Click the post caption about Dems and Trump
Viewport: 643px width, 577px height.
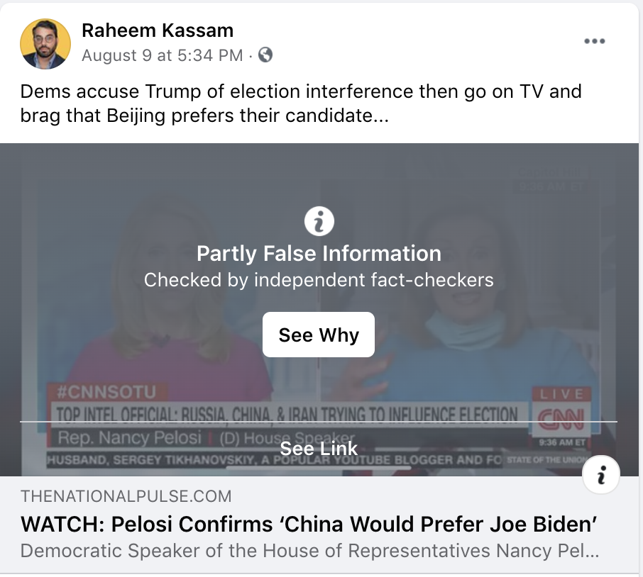[x=301, y=103]
